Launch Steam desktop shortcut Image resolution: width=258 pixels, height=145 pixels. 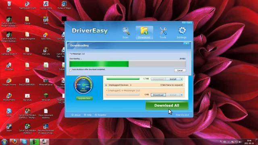click(9, 128)
